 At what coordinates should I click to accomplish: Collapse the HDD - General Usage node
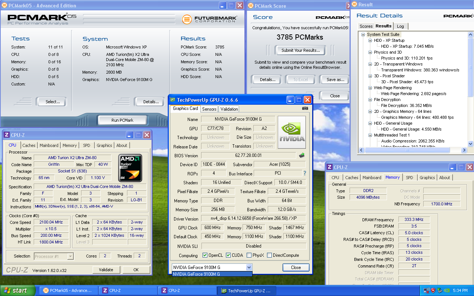point(370,123)
